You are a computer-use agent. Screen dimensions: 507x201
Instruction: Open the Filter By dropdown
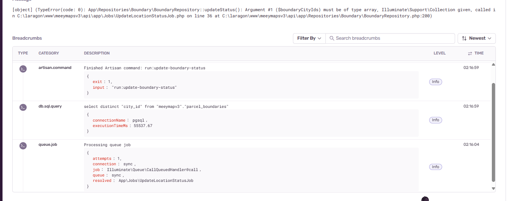click(309, 38)
